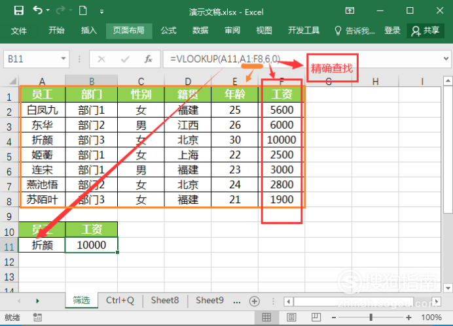Select column H header

coord(375,82)
